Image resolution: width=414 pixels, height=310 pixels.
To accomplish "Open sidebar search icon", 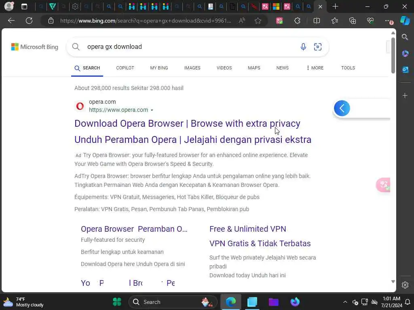I will click(x=405, y=37).
